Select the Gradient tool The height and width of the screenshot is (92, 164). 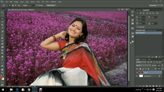(2, 47)
